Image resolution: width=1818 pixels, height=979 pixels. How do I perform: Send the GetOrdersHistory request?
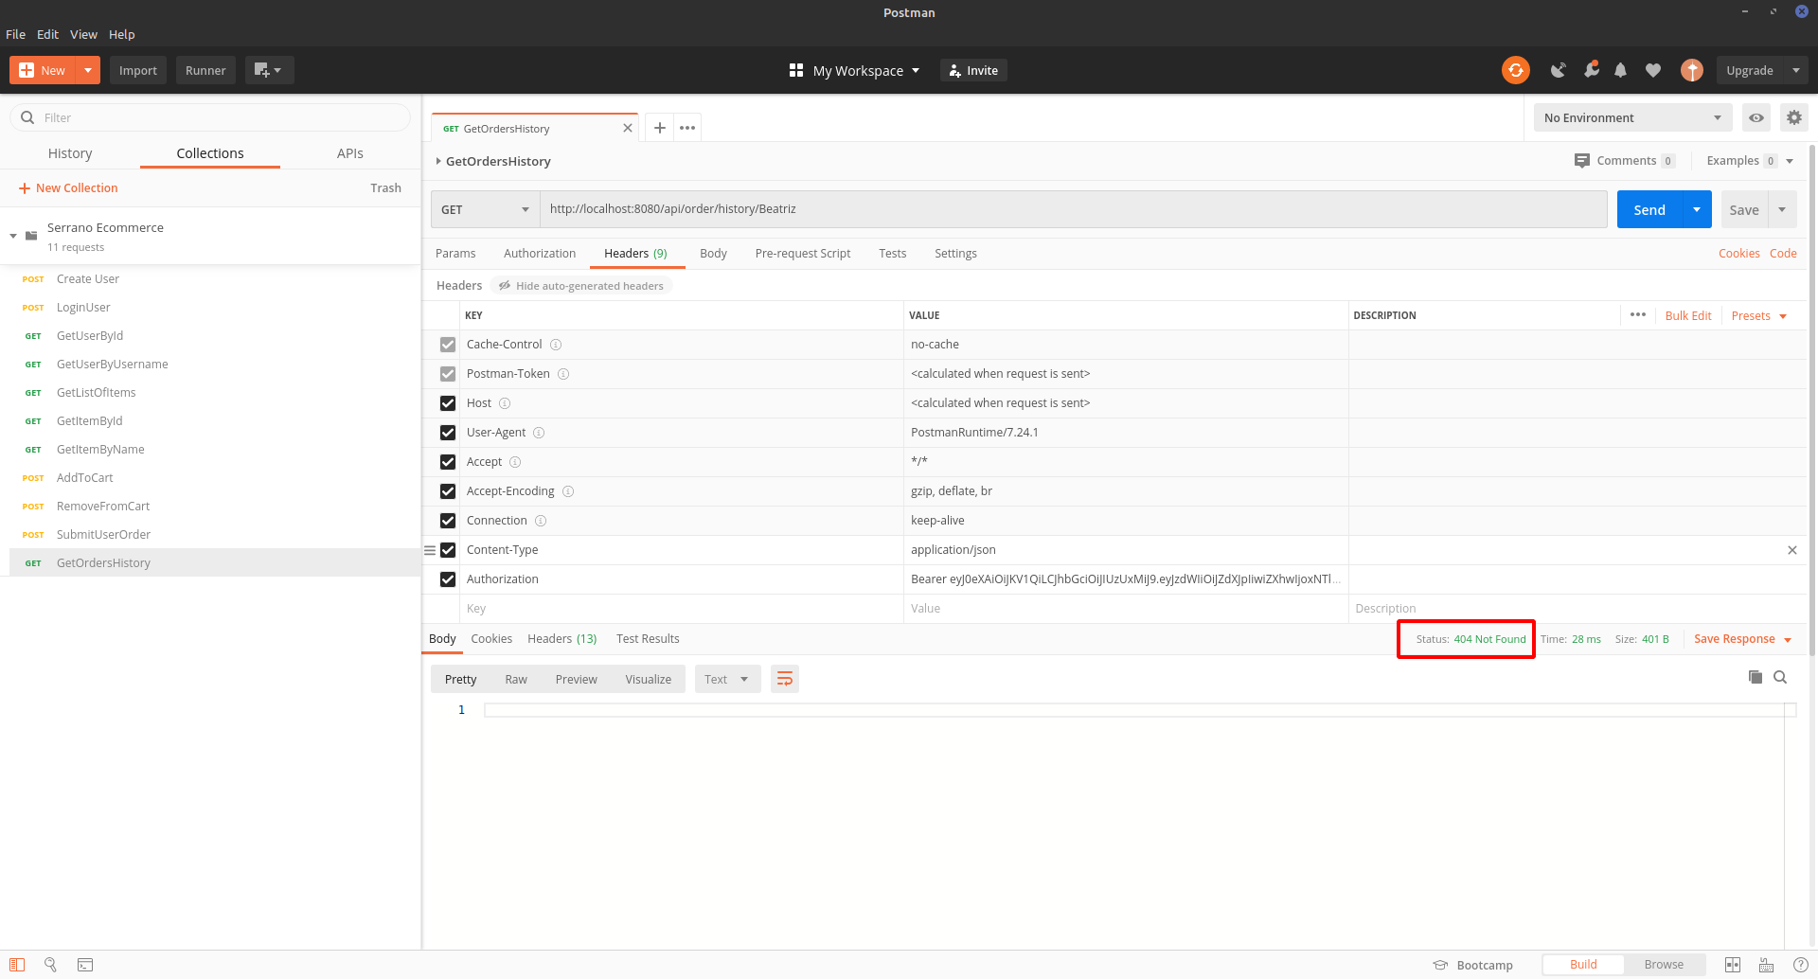click(1649, 209)
